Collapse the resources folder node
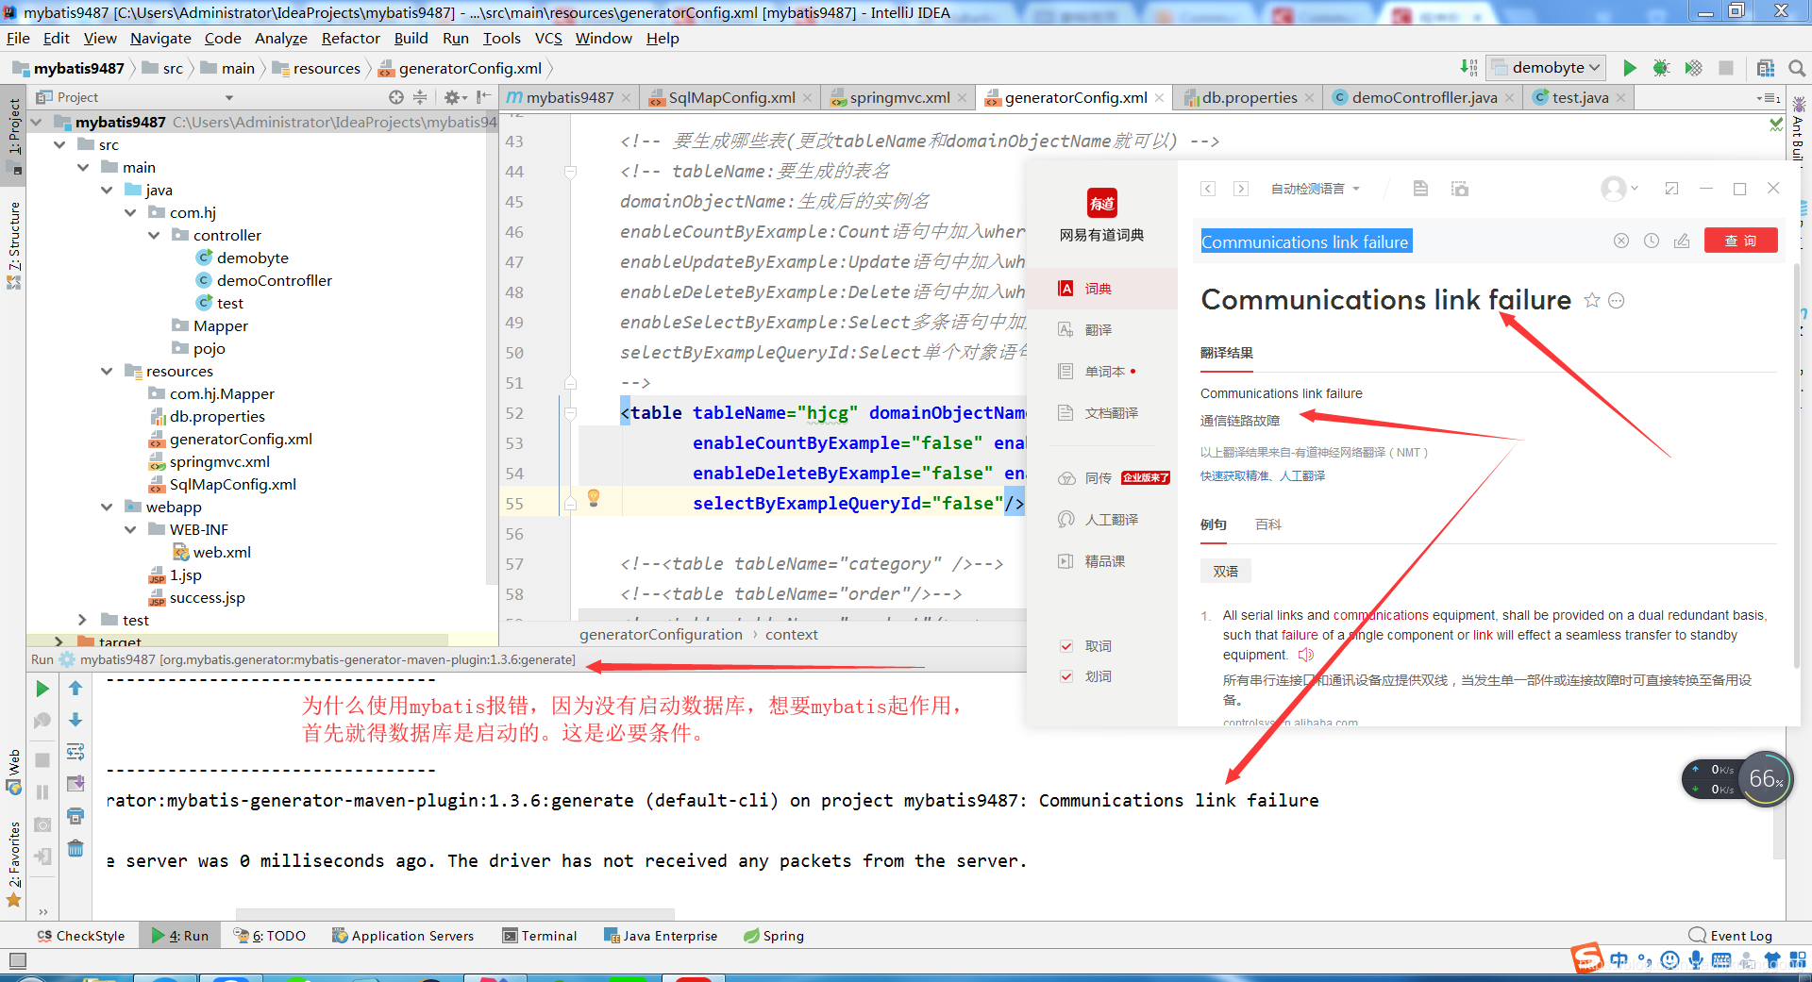Image resolution: width=1812 pixels, height=982 pixels. tap(107, 371)
